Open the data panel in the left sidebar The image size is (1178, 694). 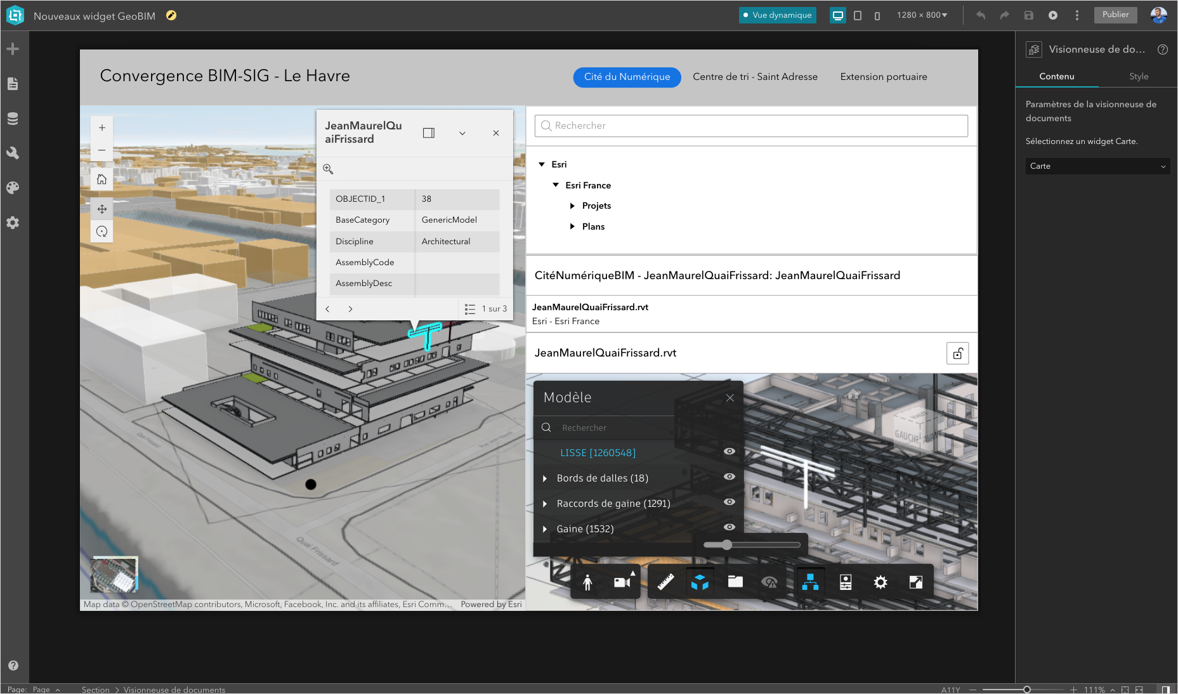pyautogui.click(x=13, y=119)
